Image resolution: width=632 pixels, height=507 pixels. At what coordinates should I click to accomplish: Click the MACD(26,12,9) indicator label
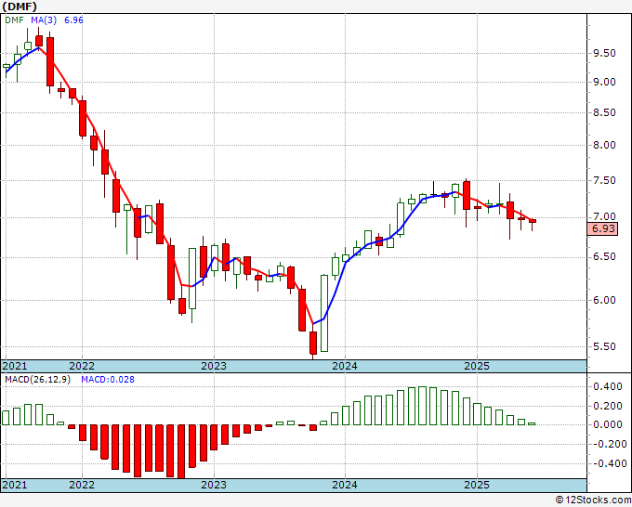click(x=37, y=380)
